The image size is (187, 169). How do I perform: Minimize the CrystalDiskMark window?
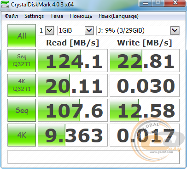pos(146,3)
